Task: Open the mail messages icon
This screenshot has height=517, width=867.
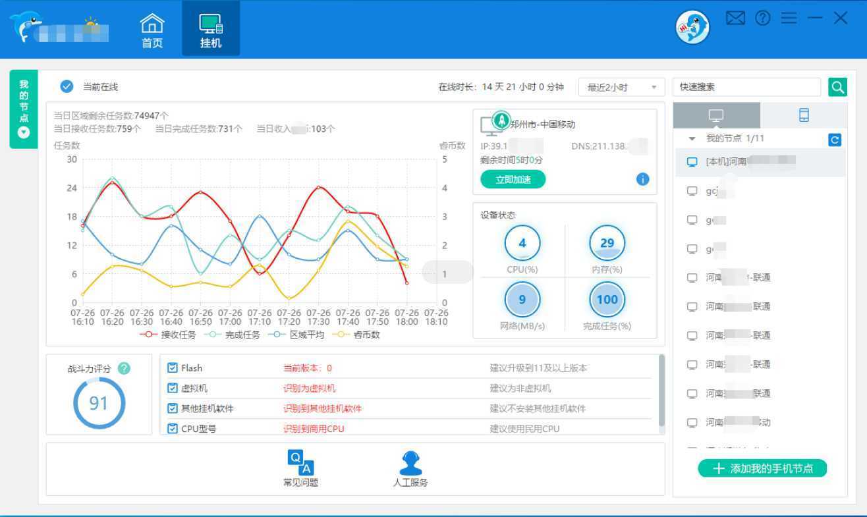Action: 735,18
